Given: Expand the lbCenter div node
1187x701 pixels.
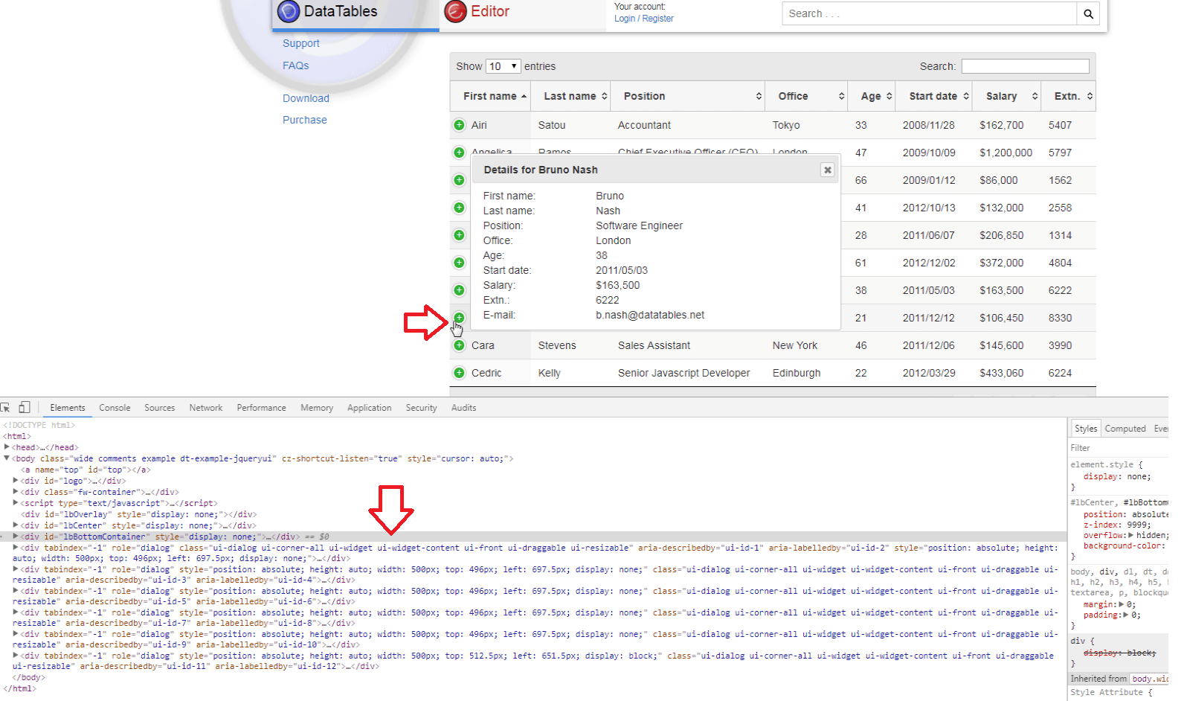Looking at the screenshot, I should 16,525.
